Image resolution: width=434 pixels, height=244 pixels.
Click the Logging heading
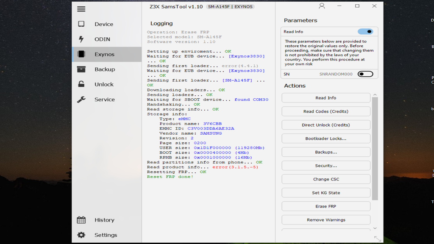(161, 24)
